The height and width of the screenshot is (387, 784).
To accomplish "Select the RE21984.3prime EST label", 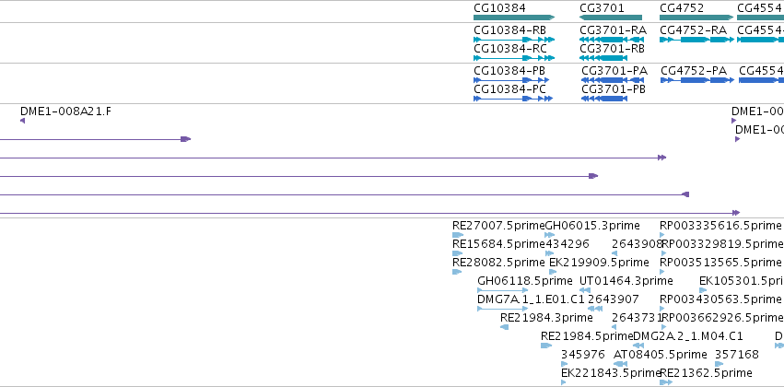I will coord(546,317).
